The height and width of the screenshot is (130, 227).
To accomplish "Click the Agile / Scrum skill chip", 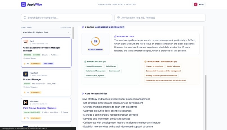I will coord(111,66).
